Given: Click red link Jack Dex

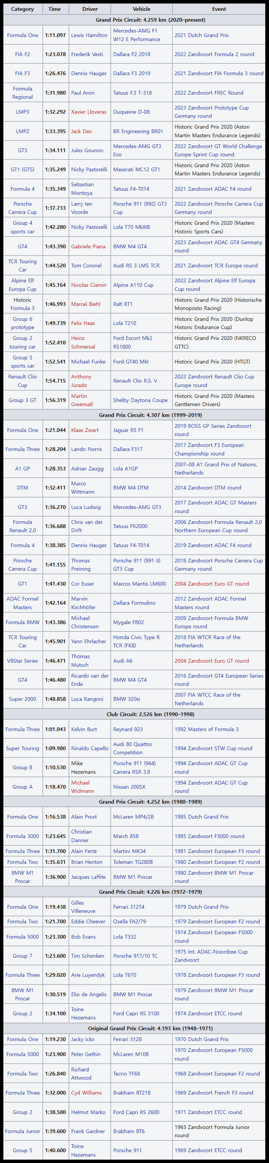Looking at the screenshot, I should [81, 131].
